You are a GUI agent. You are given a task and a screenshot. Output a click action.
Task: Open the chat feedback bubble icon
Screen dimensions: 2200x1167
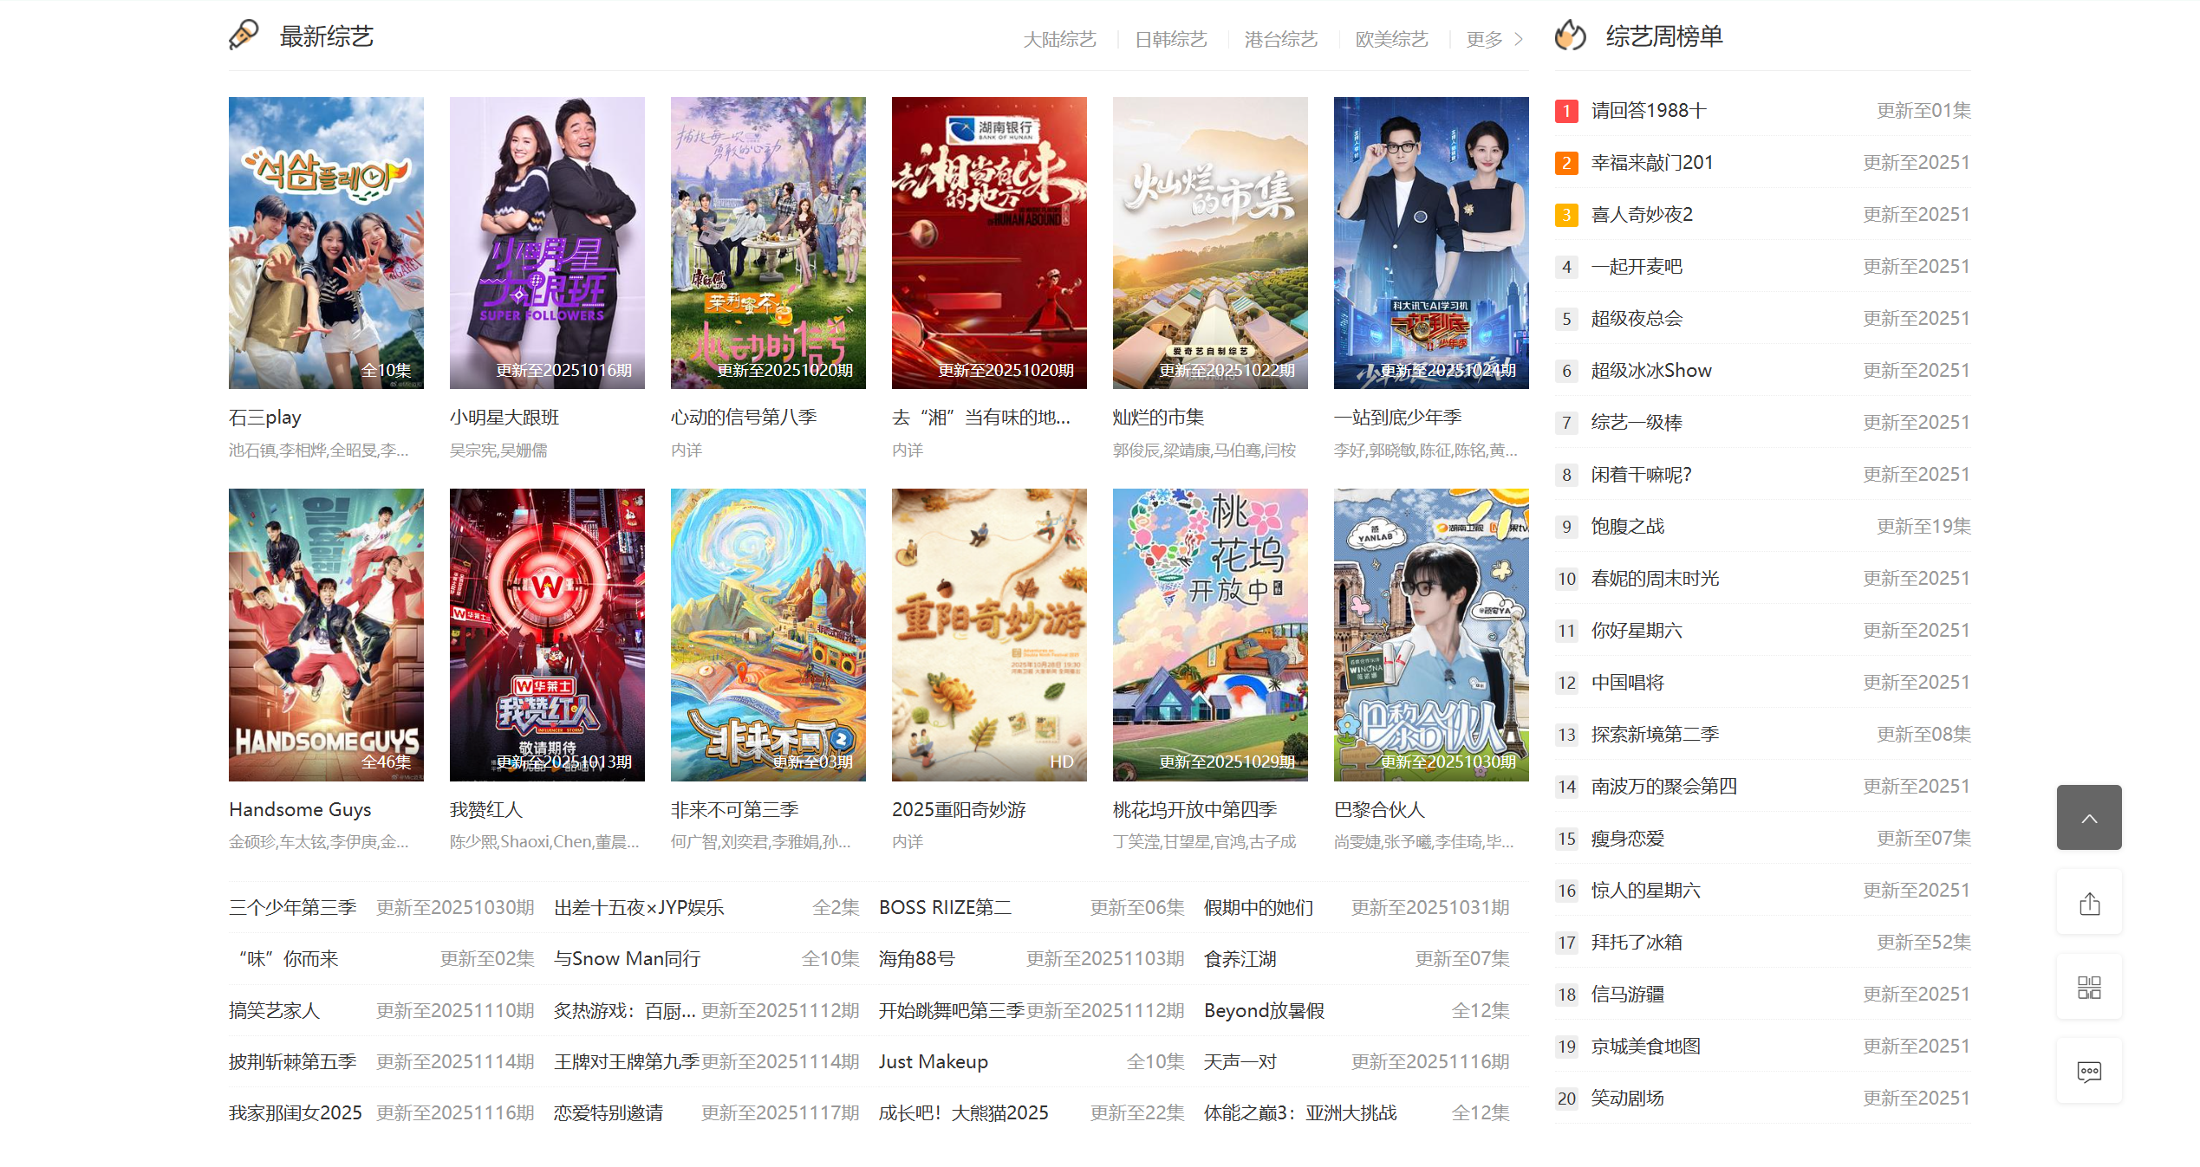pos(2088,1072)
